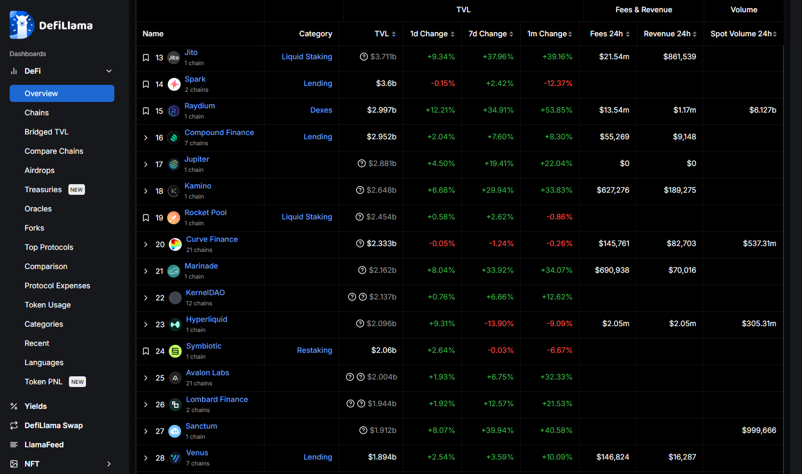802x474 pixels.
Task: Expand the Marinade row
Action: [x=146, y=271]
